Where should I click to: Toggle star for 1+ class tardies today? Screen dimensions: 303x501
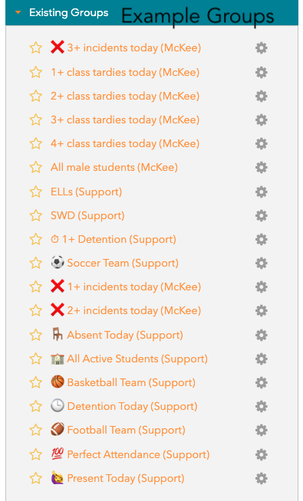click(36, 72)
